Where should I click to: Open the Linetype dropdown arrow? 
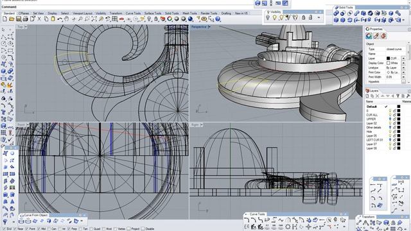click(x=403, y=68)
